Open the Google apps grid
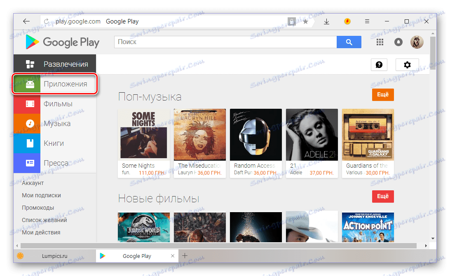450x276 pixels. [x=380, y=42]
